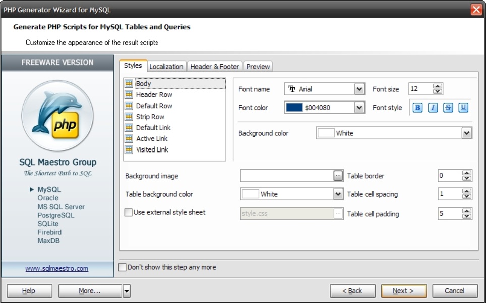Image resolution: width=486 pixels, height=303 pixels.
Task: Expand the Background color dropdown
Action: (x=466, y=133)
